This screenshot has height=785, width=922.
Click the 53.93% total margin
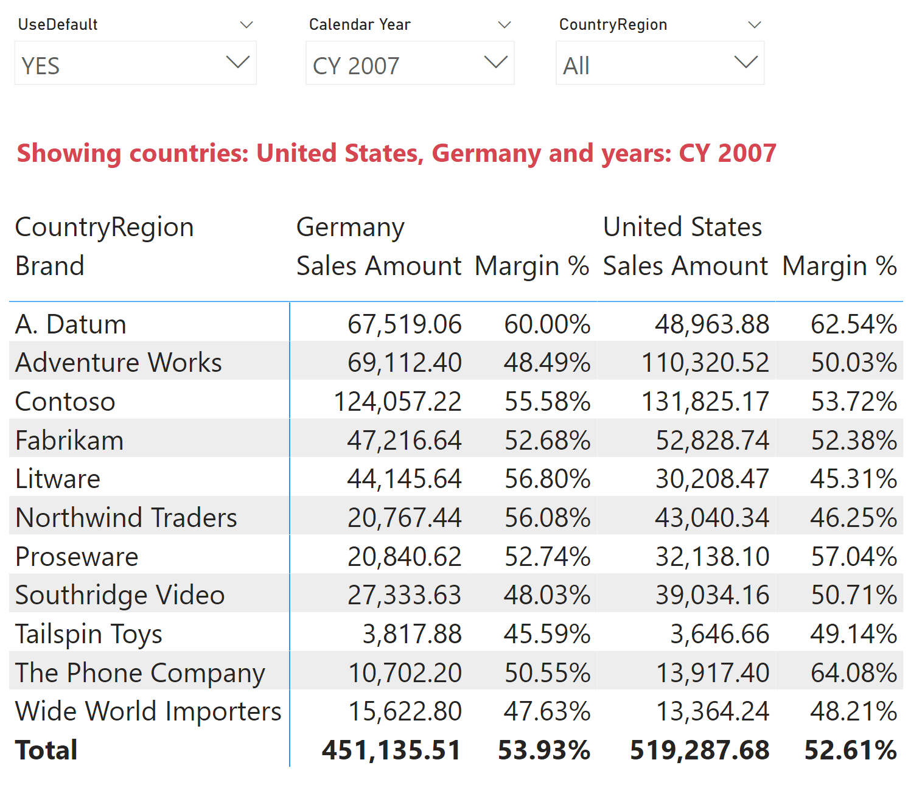click(544, 750)
